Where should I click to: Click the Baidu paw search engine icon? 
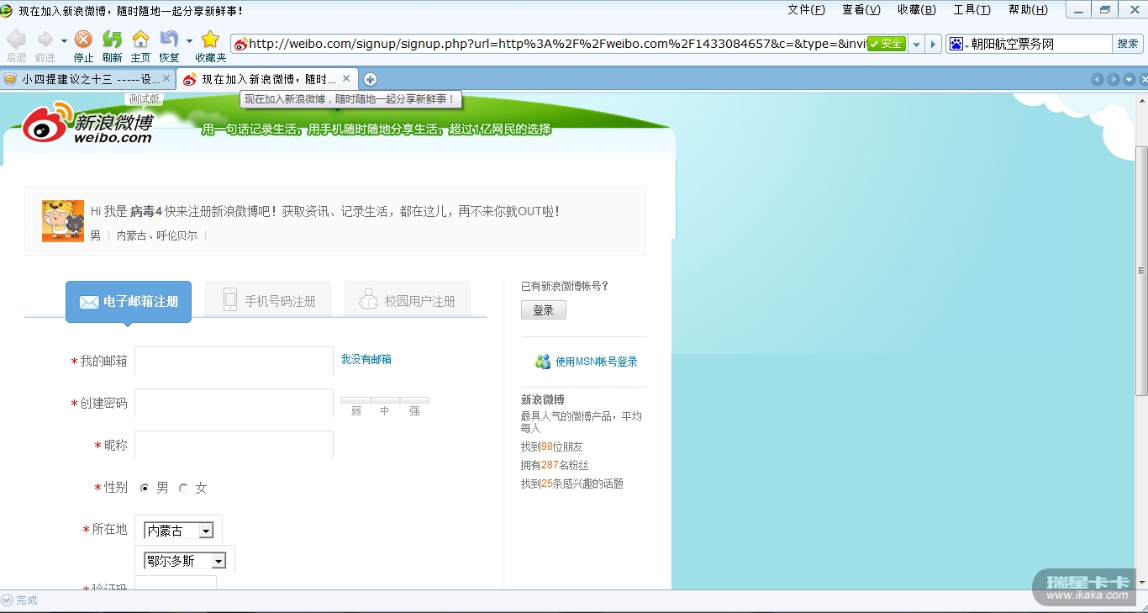pos(956,44)
